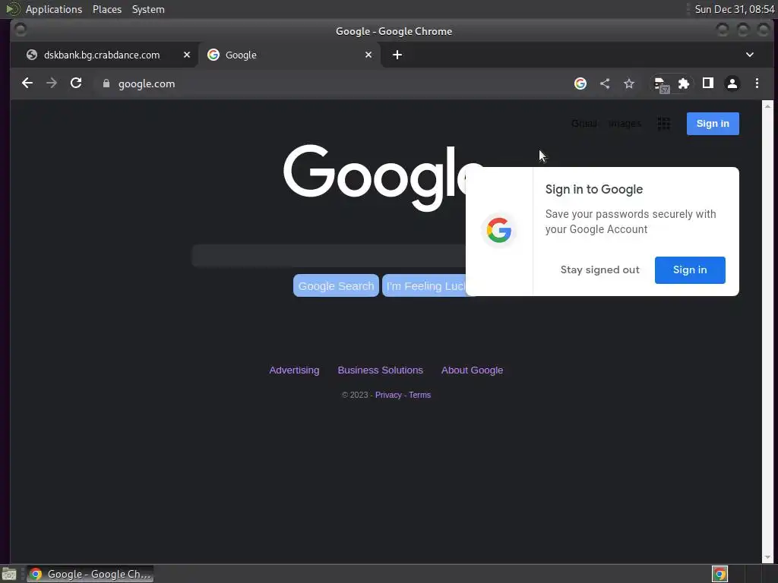Reload the current Google page
The image size is (778, 583).
tap(76, 84)
